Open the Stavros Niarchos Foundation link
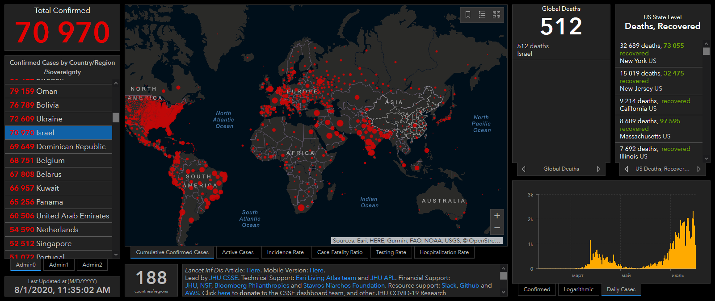 click(x=344, y=285)
